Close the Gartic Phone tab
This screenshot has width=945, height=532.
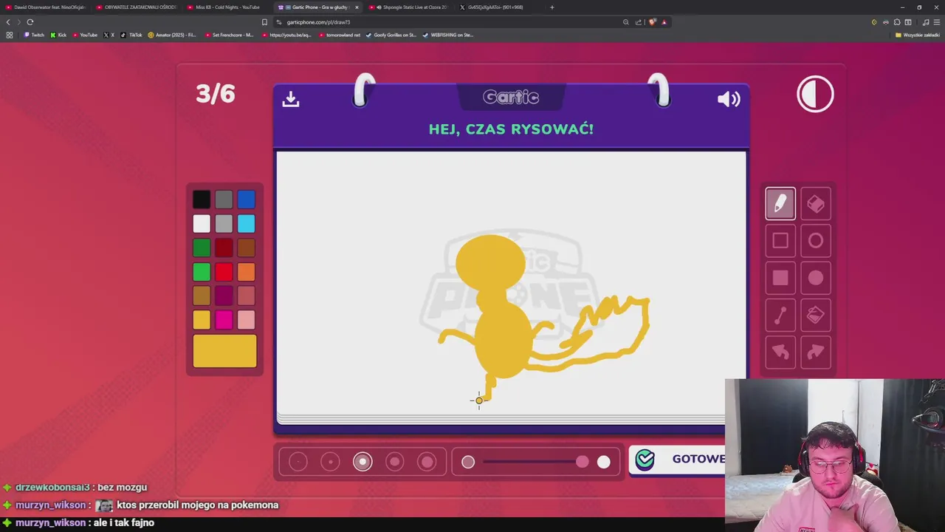[x=357, y=7]
